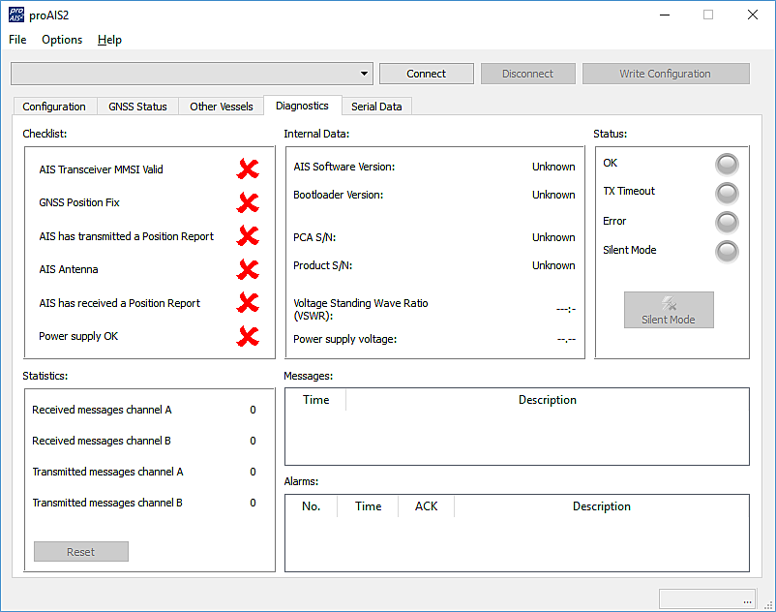Click the Error status indicator light

[727, 223]
